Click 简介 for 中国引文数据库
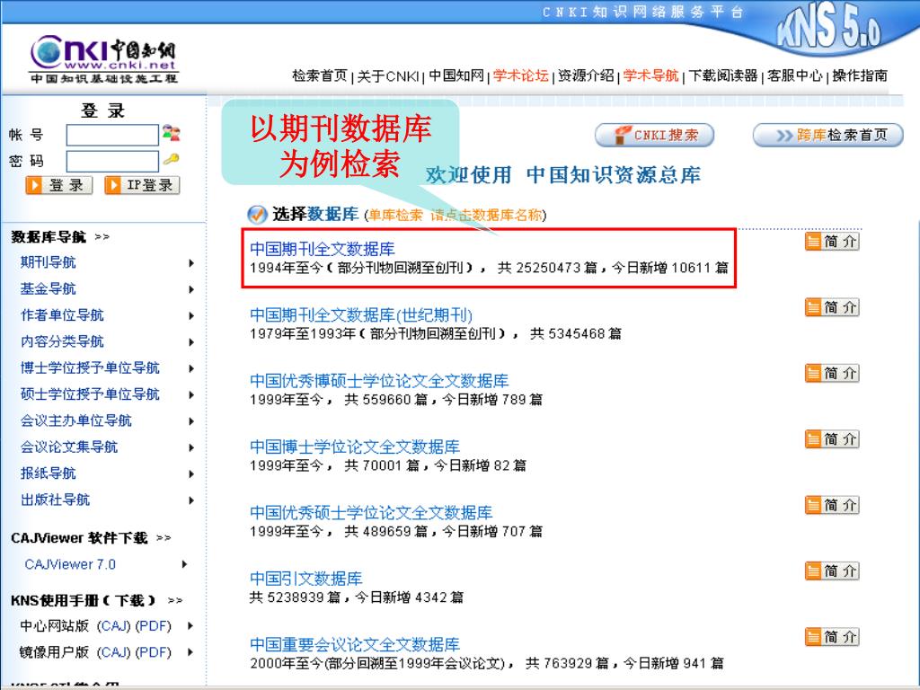This screenshot has height=690, width=920. click(x=832, y=571)
